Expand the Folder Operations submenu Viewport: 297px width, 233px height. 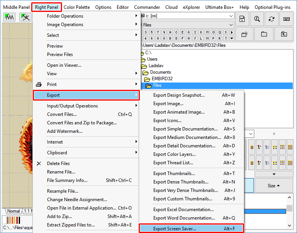[87, 16]
